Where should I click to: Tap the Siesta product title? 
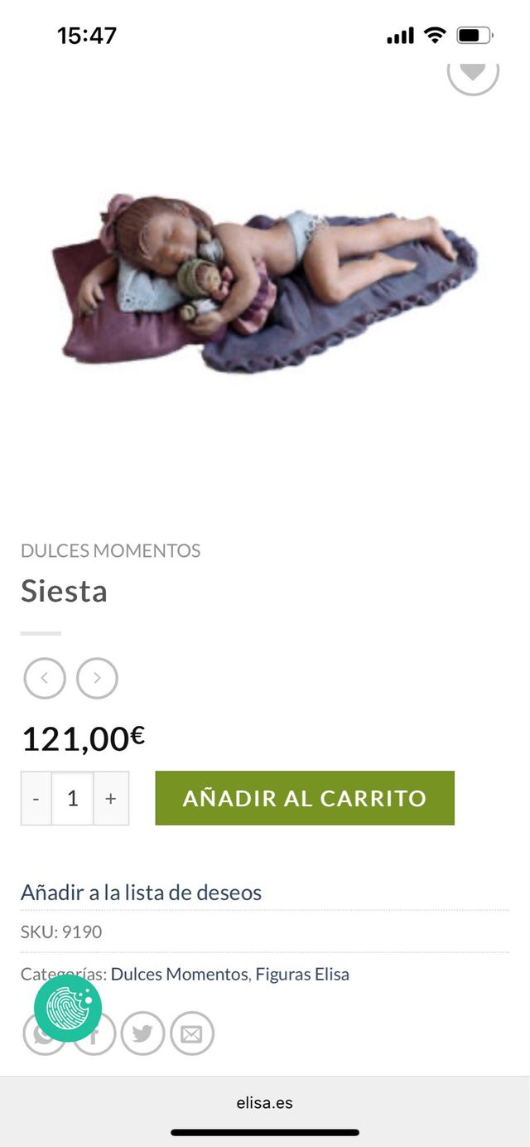coord(64,591)
